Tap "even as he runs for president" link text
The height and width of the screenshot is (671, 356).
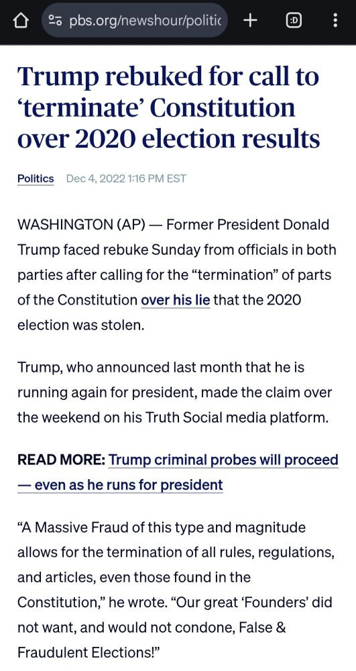pos(129,485)
